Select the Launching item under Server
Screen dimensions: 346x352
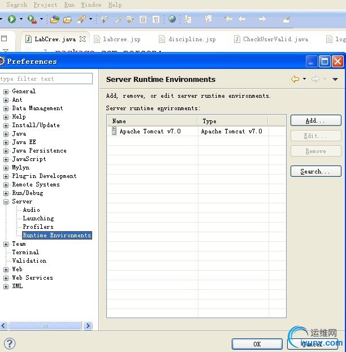38,218
